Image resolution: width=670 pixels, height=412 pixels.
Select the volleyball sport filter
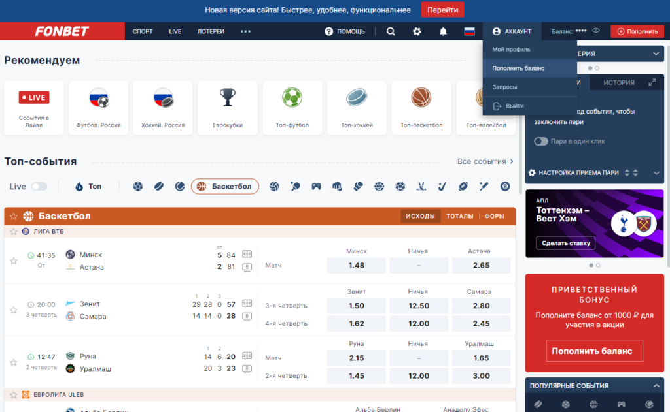pyautogui.click(x=274, y=186)
